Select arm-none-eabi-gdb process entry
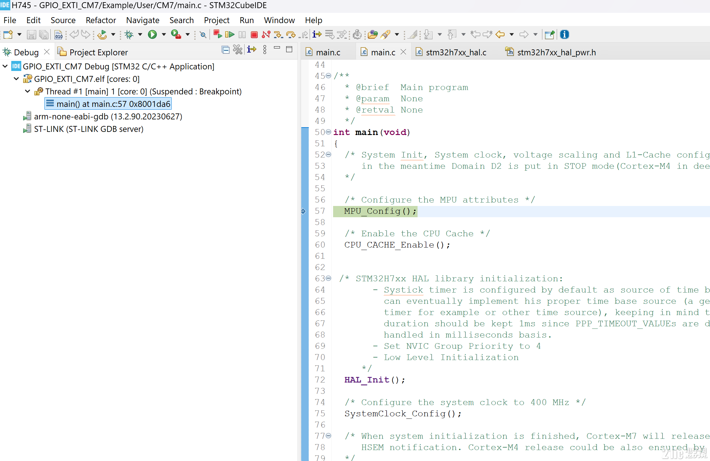This screenshot has height=461, width=710. pos(103,116)
